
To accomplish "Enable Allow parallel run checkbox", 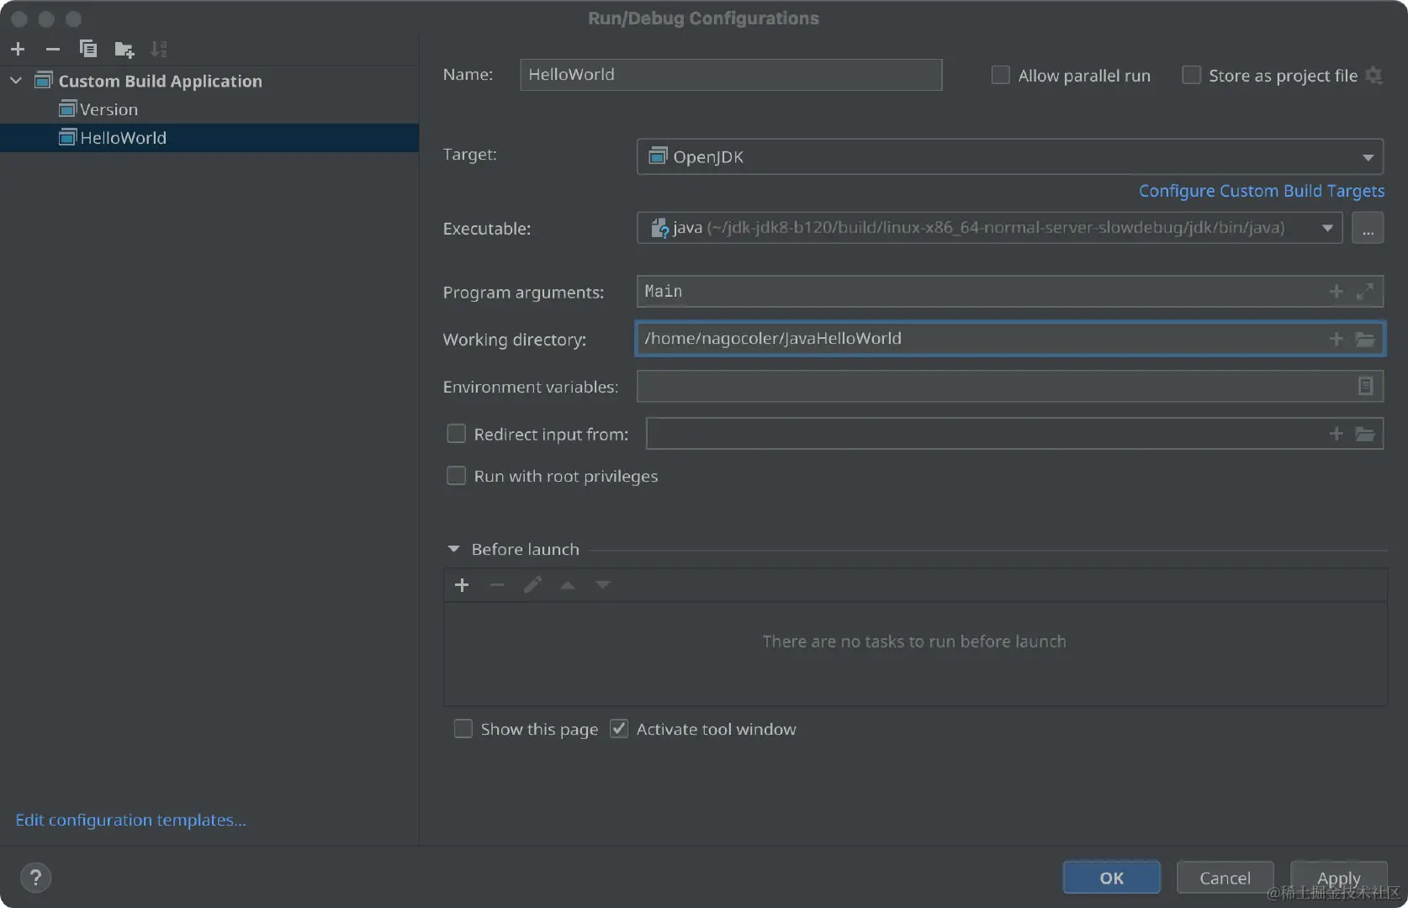I will (x=1001, y=75).
